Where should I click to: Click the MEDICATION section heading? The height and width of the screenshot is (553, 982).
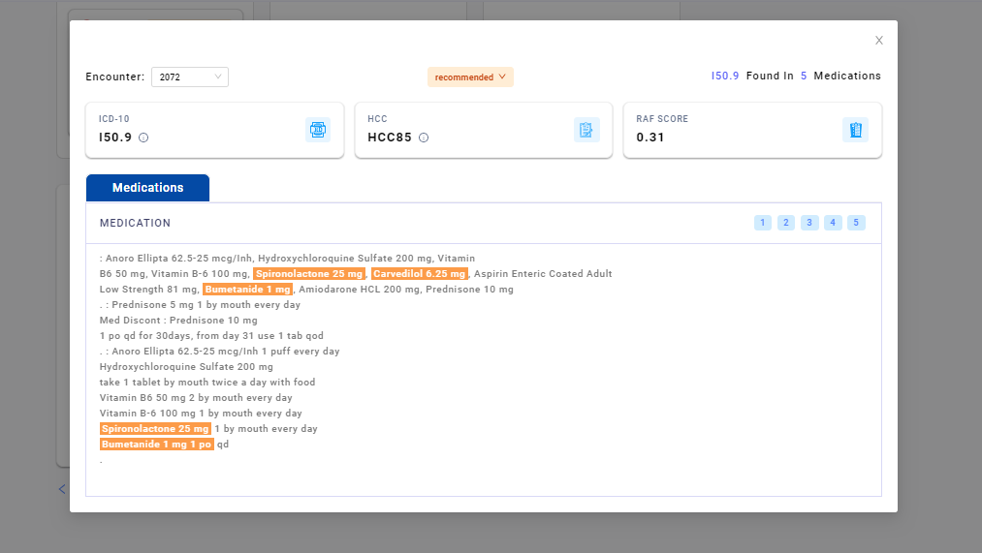[135, 224]
